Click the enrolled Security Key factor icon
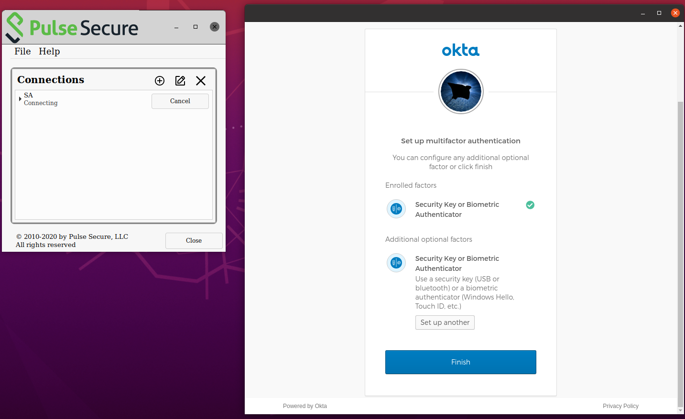 [396, 209]
